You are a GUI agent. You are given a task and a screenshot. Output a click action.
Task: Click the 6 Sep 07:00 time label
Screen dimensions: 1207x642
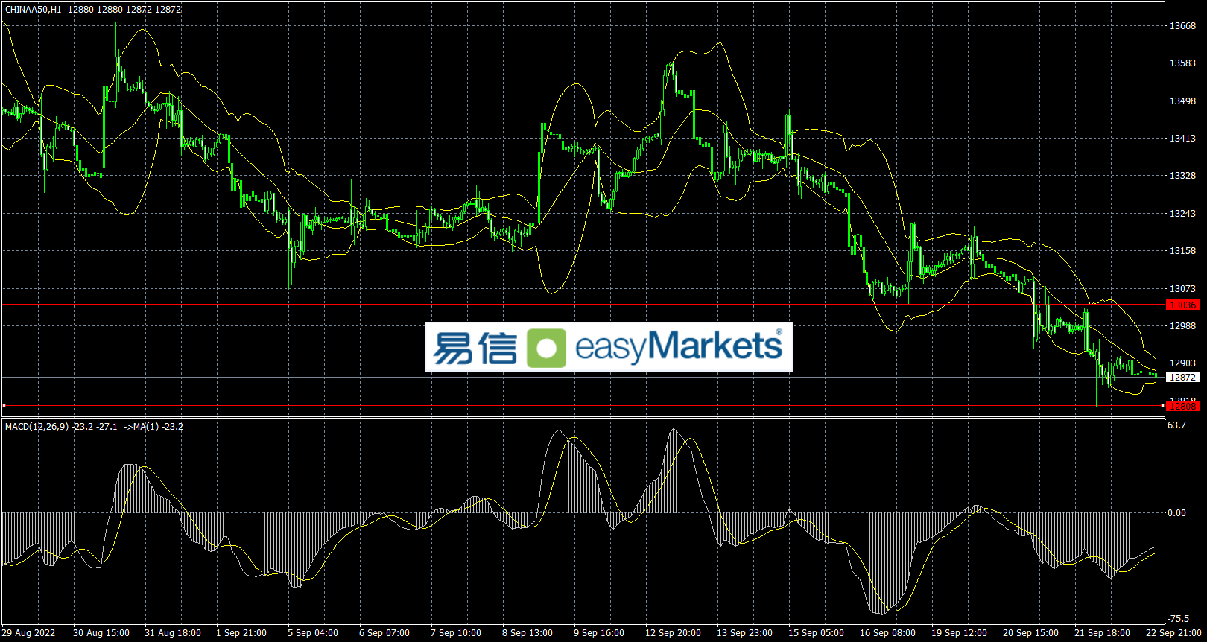tap(384, 633)
